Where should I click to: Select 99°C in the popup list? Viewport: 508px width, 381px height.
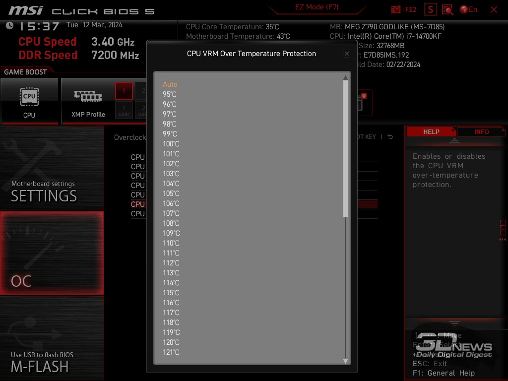[170, 134]
